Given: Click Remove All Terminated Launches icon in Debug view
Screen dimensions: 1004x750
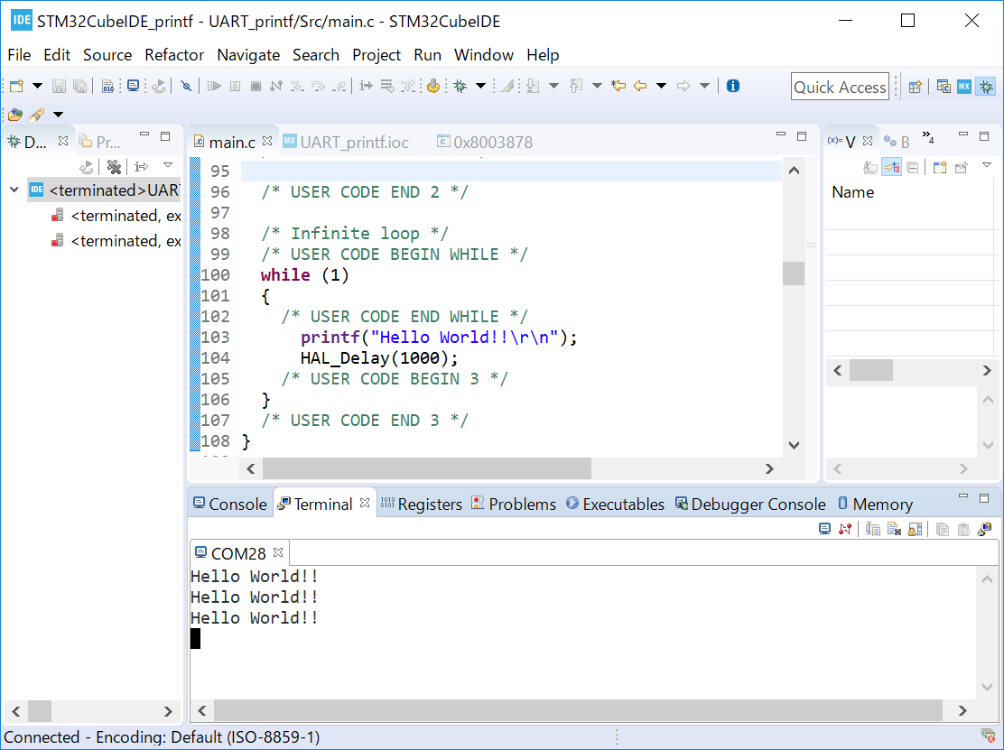Looking at the screenshot, I should coord(114,167).
